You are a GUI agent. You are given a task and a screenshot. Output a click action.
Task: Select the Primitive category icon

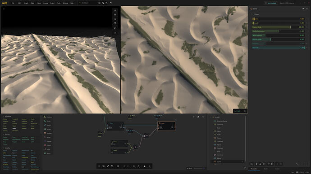click(45, 117)
